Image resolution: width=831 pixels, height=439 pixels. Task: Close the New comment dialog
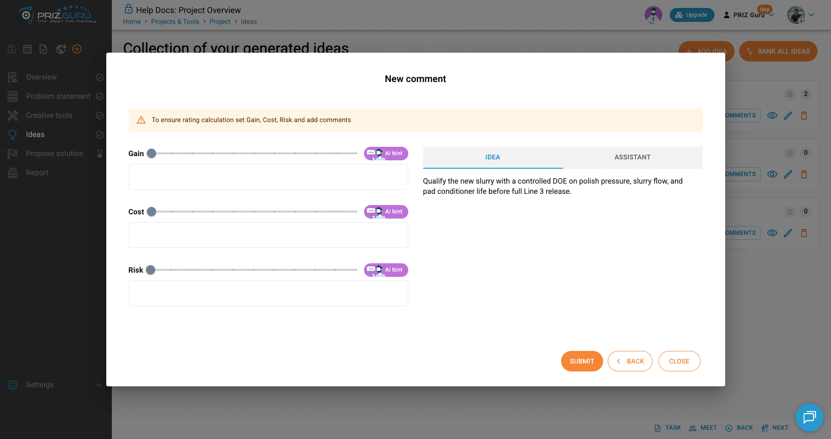click(x=679, y=361)
